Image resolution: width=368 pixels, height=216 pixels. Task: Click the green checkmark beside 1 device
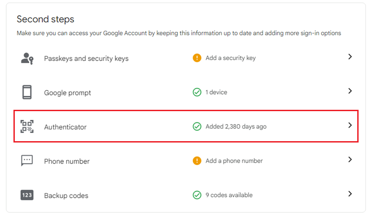[197, 92]
